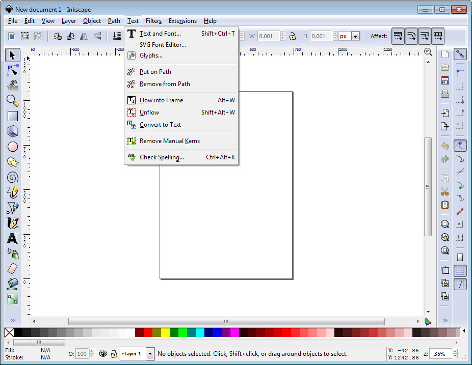Pick the yellow palette swatch
The width and height of the screenshot is (472, 365).
(165, 332)
